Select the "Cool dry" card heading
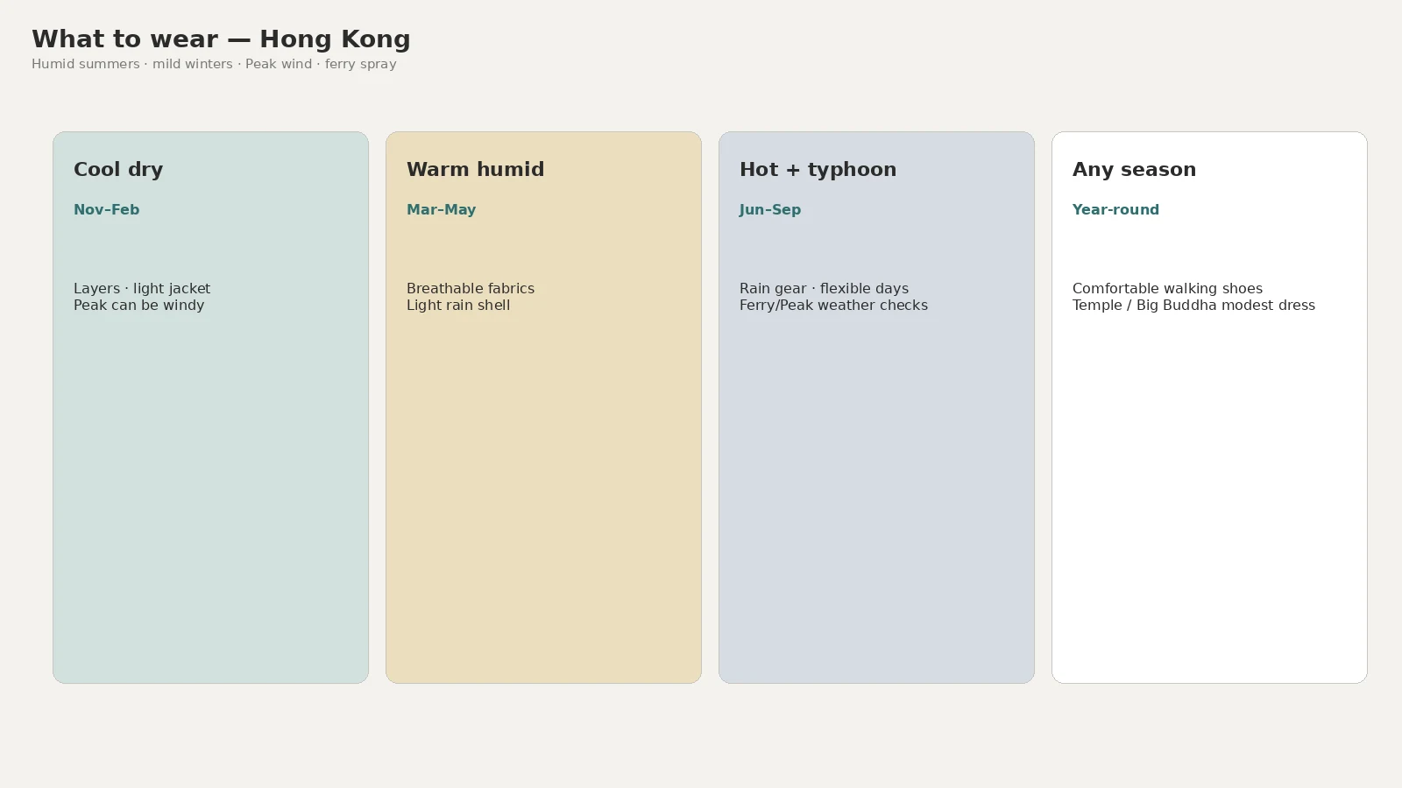Screen dimensions: 1402x788 point(118,169)
